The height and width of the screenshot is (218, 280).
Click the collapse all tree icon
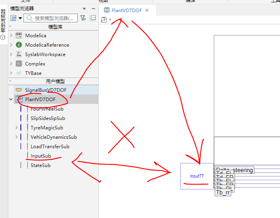point(93,18)
